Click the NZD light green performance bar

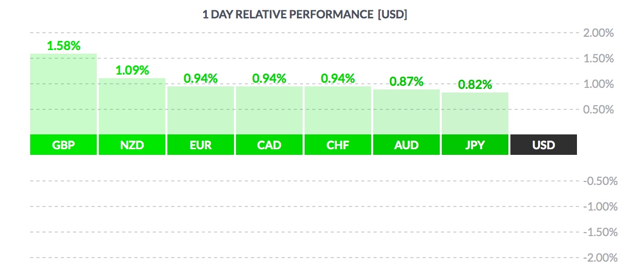(132, 107)
